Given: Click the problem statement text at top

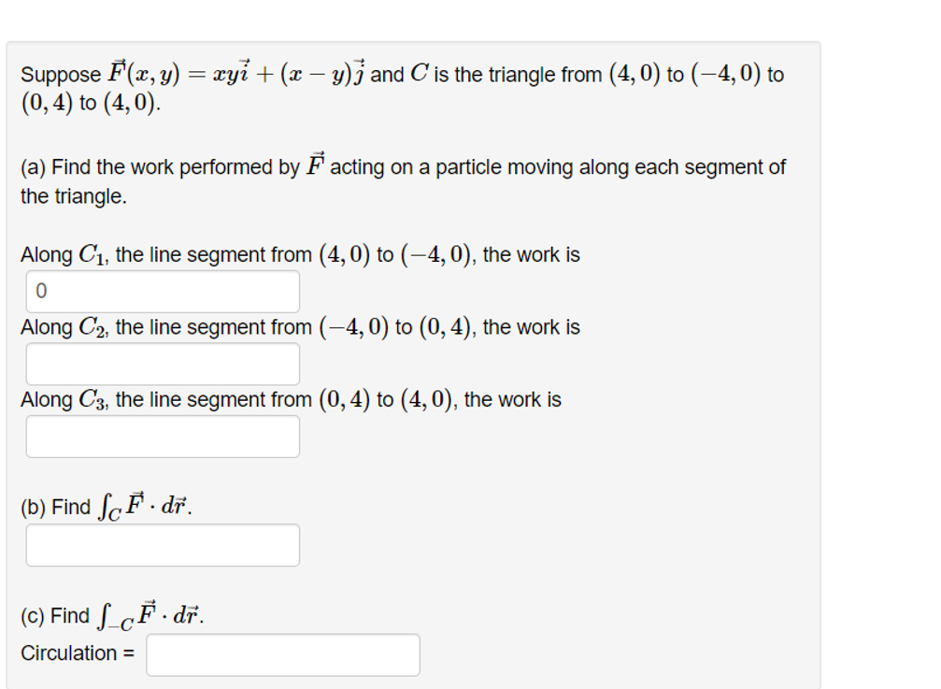Looking at the screenshot, I should point(402,75).
